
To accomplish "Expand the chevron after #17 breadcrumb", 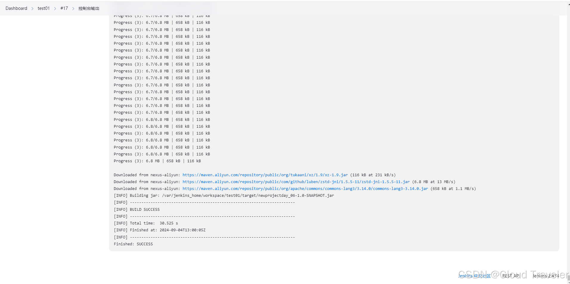I will 73,9.
